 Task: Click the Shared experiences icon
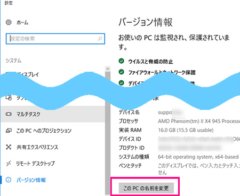(x=9, y=147)
